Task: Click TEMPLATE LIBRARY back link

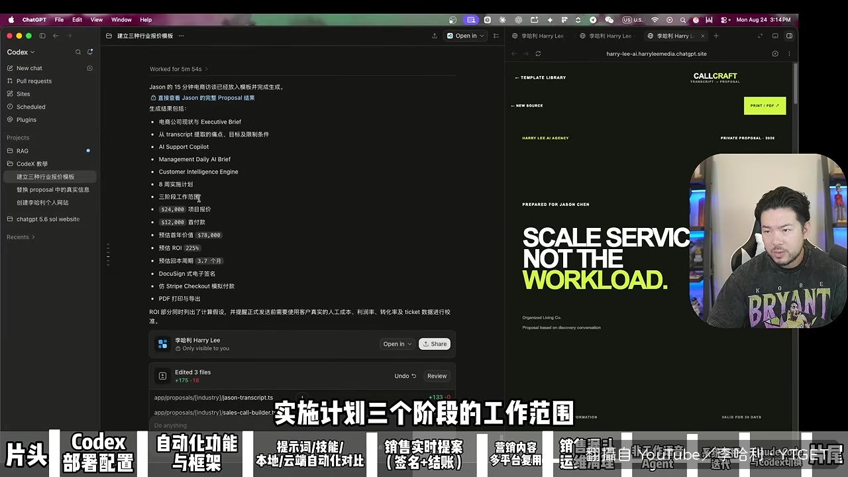Action: (x=540, y=78)
